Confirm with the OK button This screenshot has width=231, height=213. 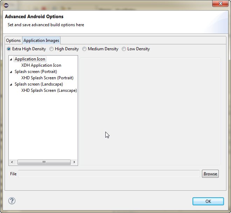208,201
